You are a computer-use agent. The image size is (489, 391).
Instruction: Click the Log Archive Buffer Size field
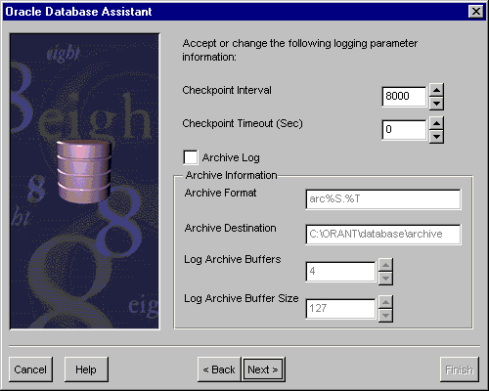[x=340, y=309]
